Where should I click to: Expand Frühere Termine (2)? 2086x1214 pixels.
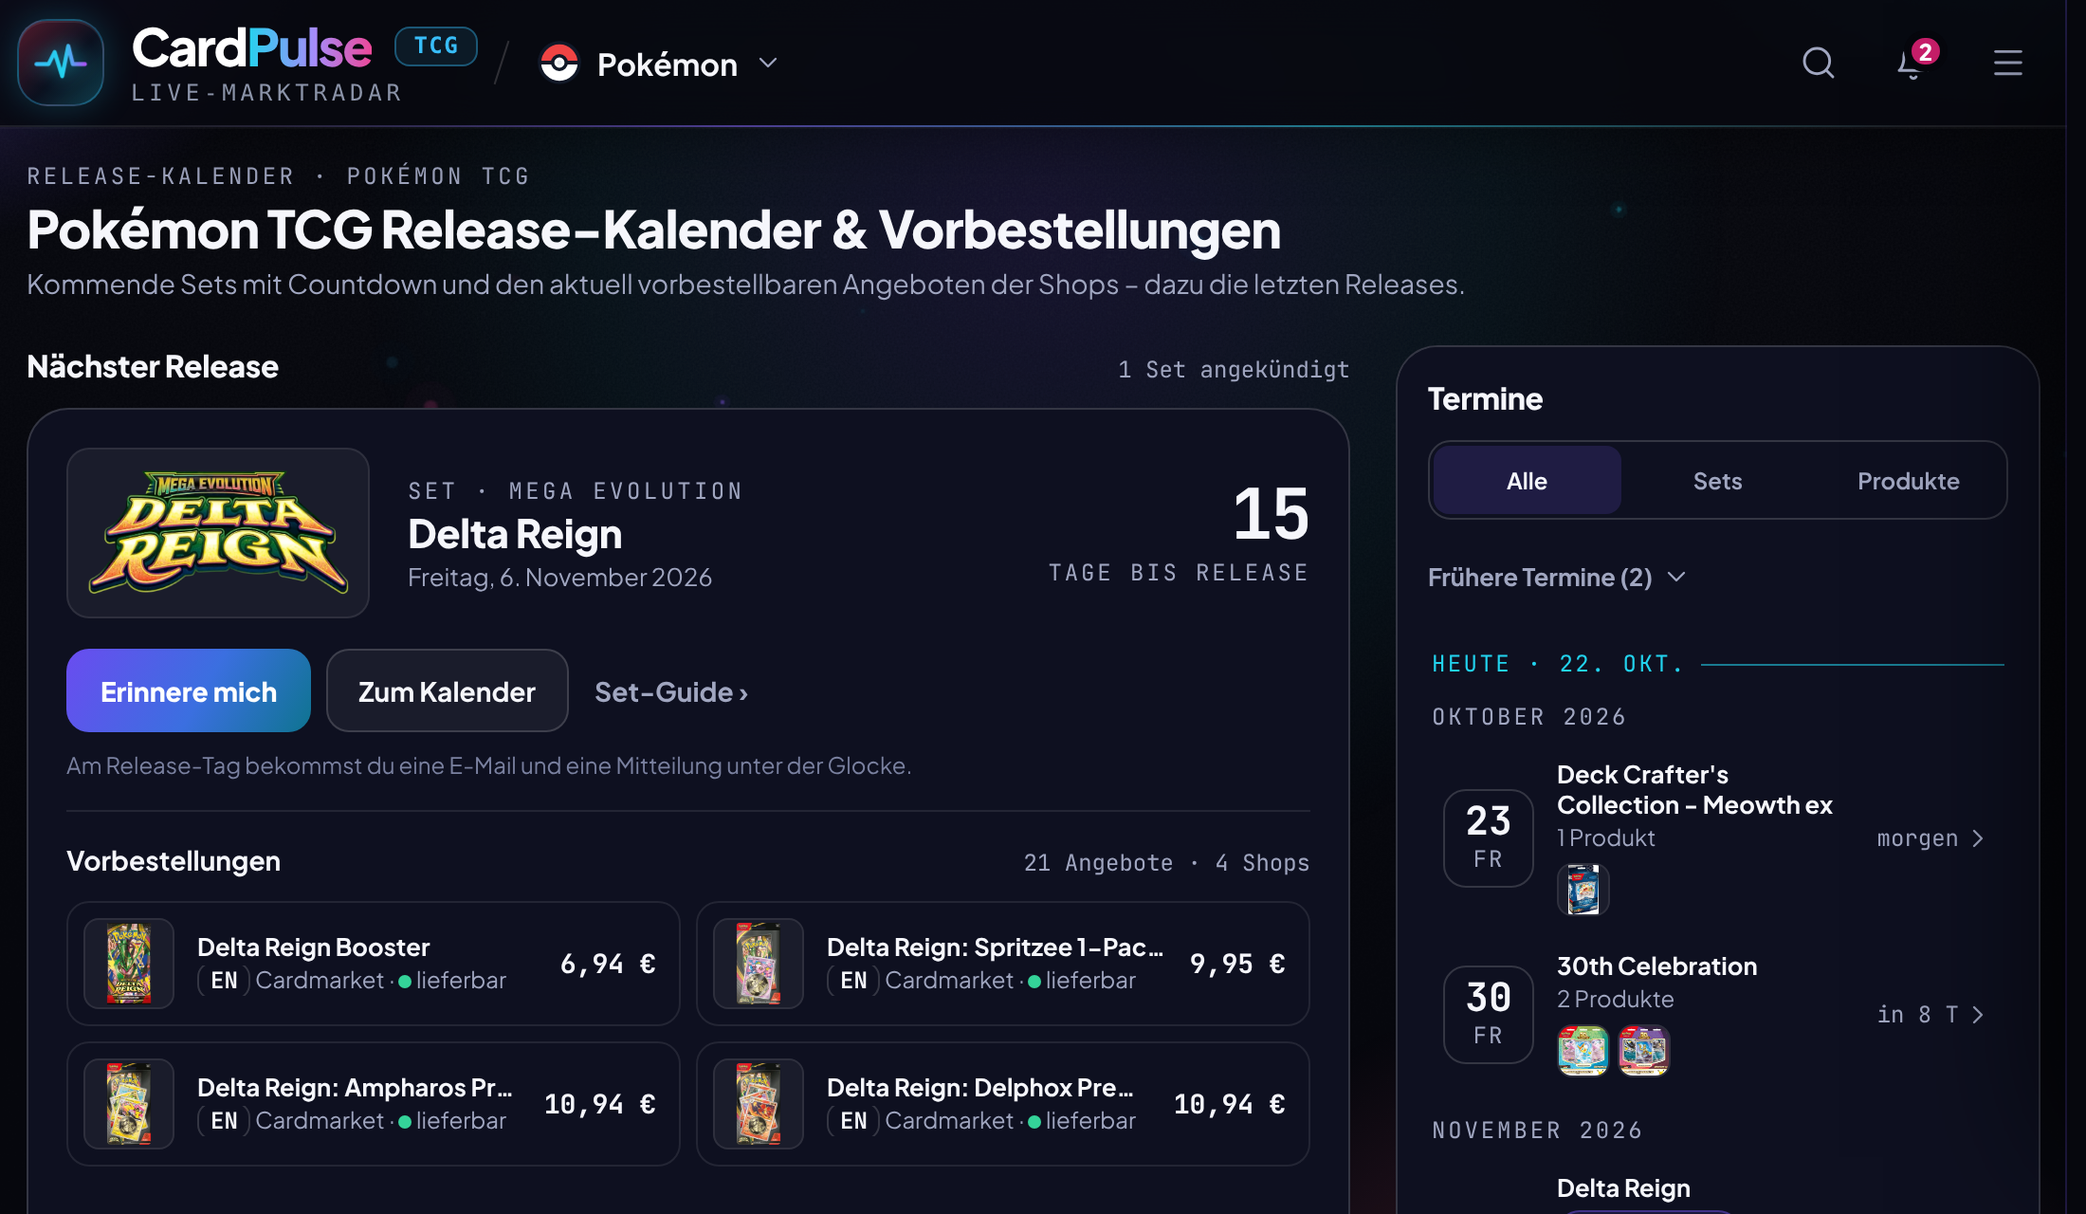click(x=1557, y=578)
